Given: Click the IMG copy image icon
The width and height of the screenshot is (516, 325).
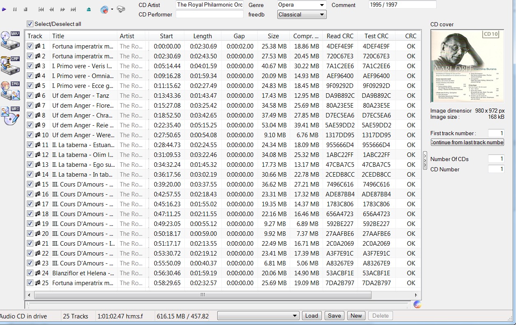Looking at the screenshot, I should pos(10,90).
